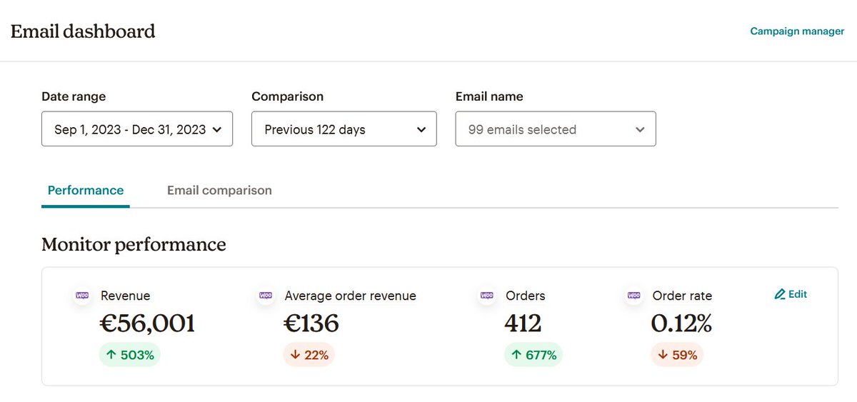
Task: Click the WooCommerce icon beside Order rate
Action: (x=633, y=295)
